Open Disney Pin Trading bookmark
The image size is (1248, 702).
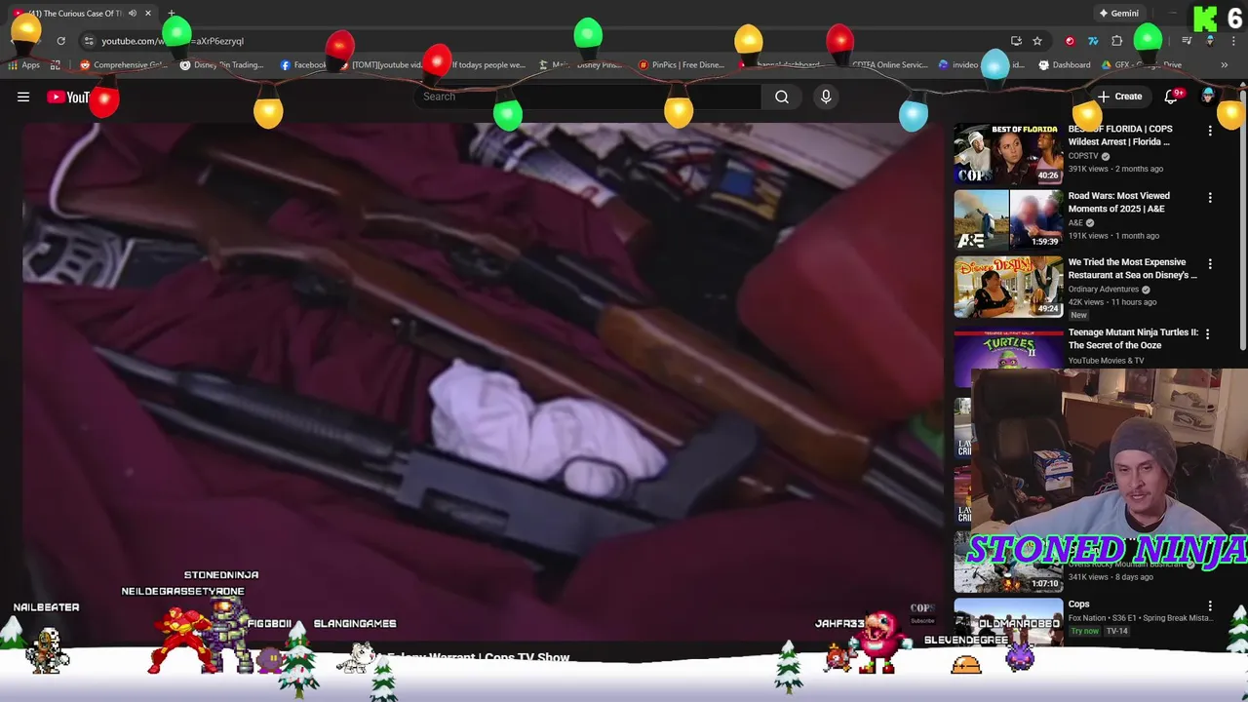[x=222, y=65]
